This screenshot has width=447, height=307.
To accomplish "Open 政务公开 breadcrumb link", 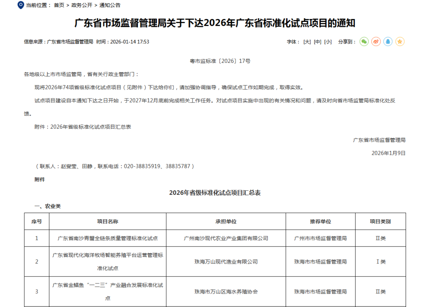I will [x=82, y=5].
